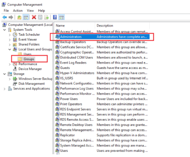Click the System Tools icon in tree
Screen dimensions: 190x157
(x=9, y=30)
